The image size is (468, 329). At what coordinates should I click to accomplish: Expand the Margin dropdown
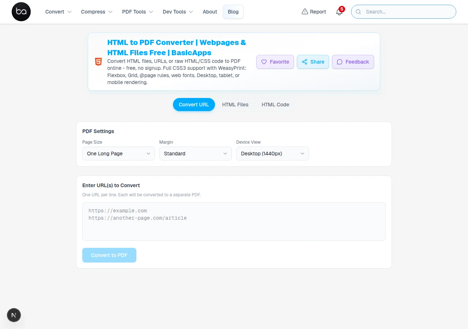click(196, 154)
